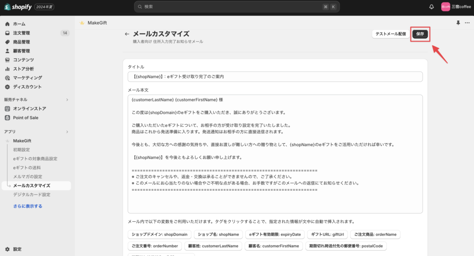Open the notifications bell
The height and width of the screenshot is (256, 474).
431,6
